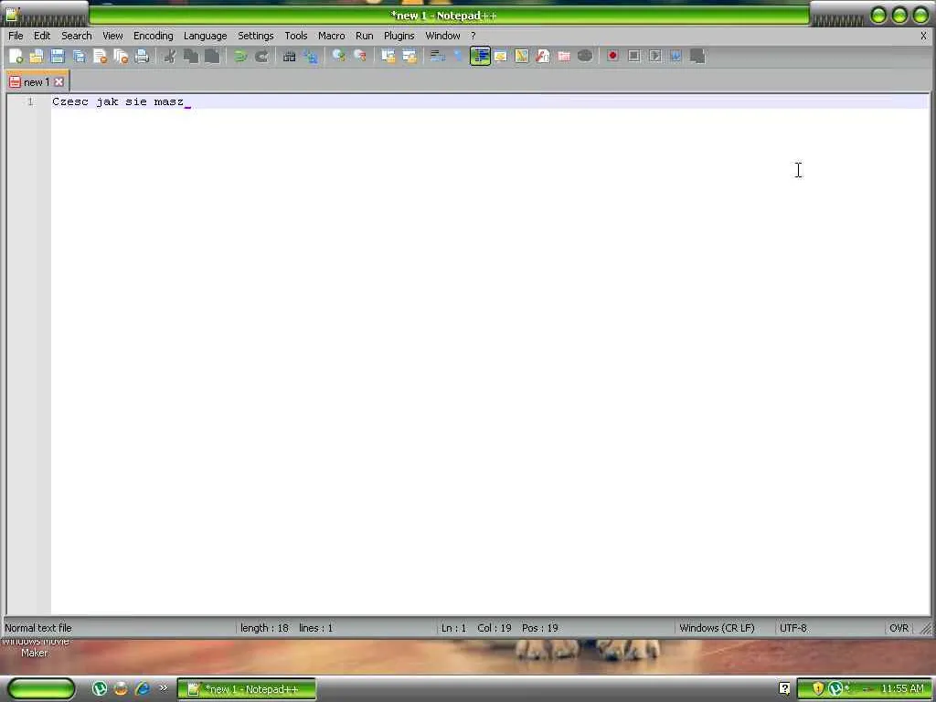Open the Search menu
936x702 pixels.
pyautogui.click(x=77, y=36)
